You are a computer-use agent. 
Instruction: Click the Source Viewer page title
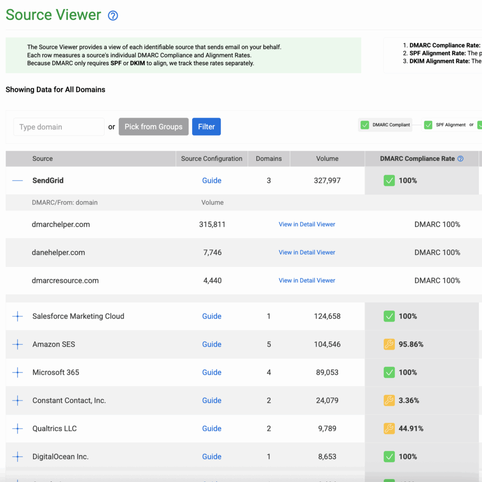(x=53, y=15)
